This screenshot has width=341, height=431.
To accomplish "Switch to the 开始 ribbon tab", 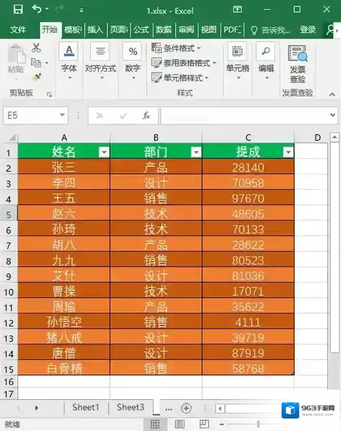I will pos(50,29).
